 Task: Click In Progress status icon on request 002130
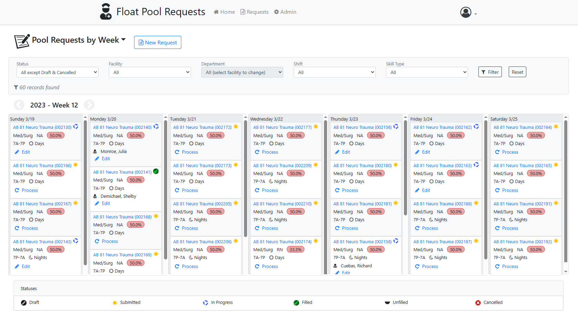(x=75, y=127)
